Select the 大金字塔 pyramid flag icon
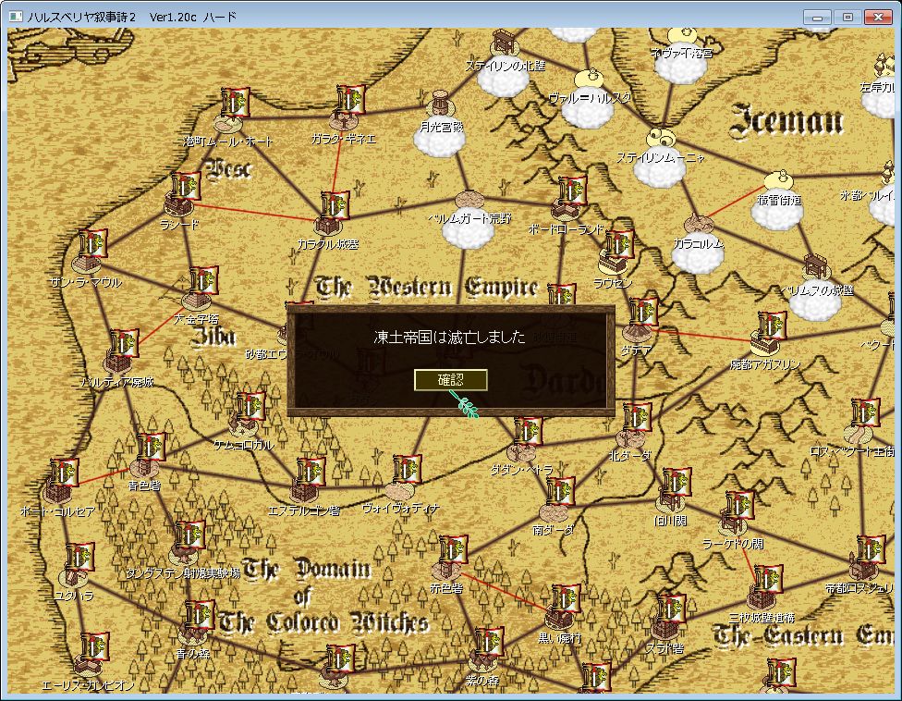The image size is (902, 701). point(203,281)
